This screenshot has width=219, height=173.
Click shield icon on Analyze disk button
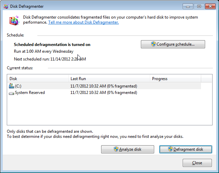116,149
